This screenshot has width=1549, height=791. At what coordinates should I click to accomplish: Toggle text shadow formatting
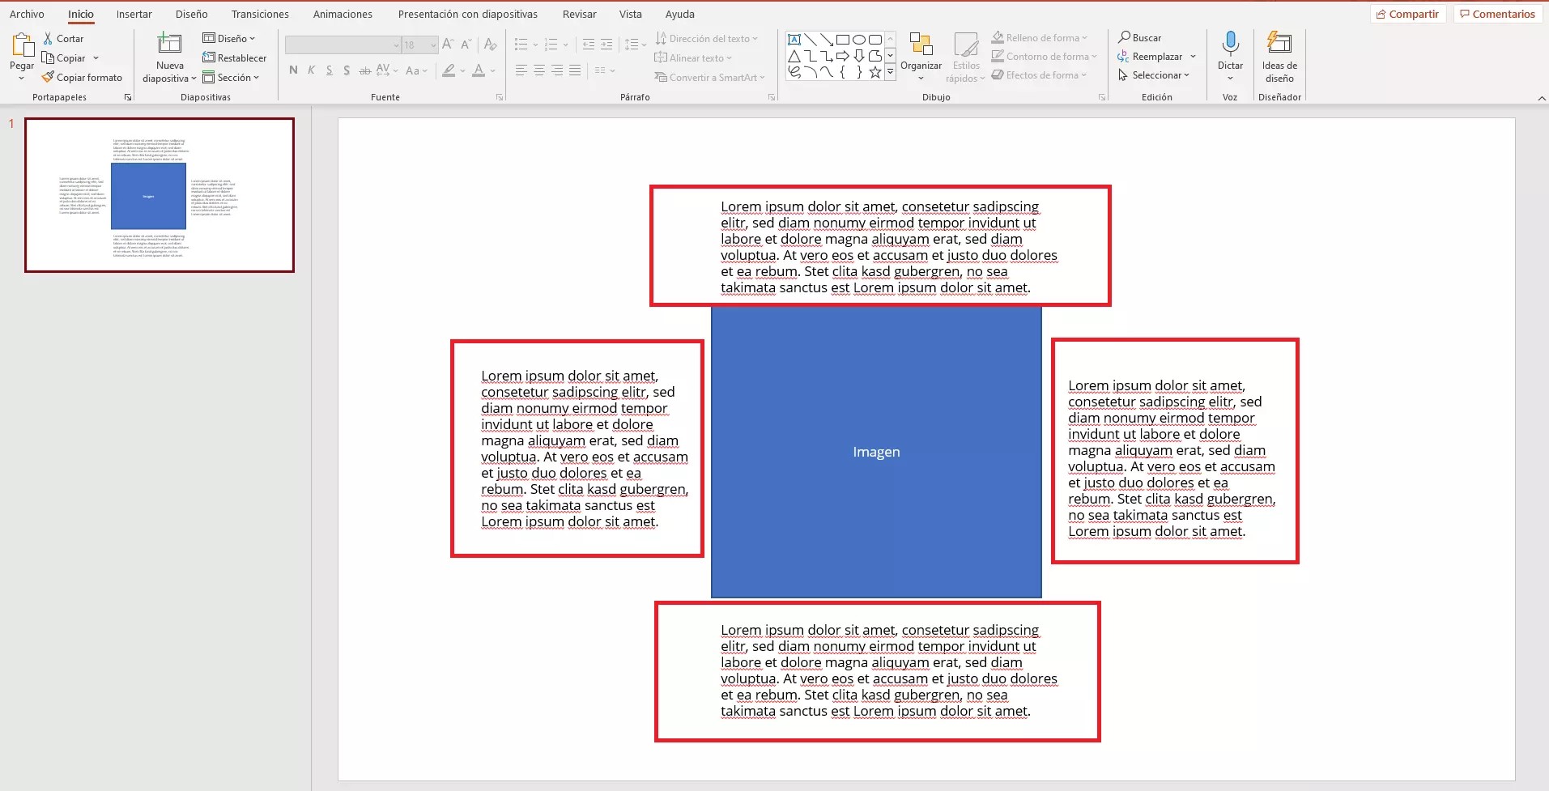click(x=347, y=70)
